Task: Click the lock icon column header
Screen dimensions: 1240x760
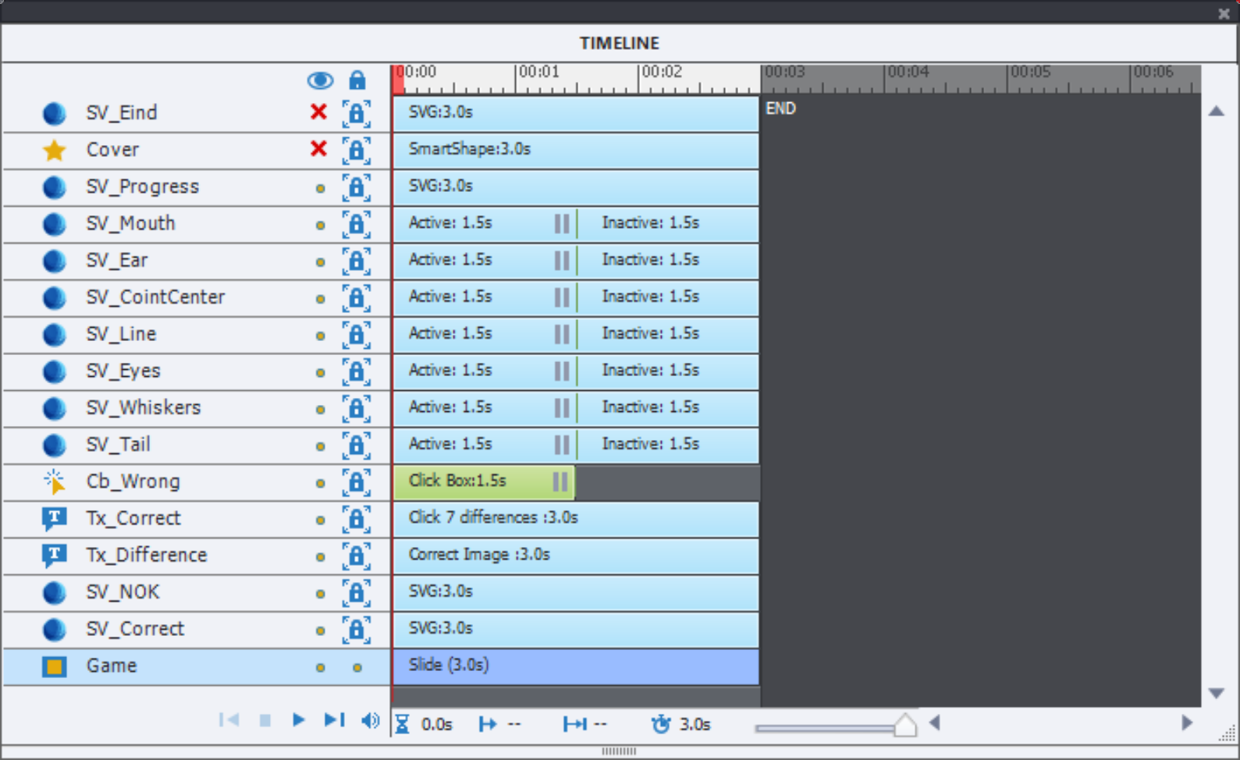Action: click(357, 80)
